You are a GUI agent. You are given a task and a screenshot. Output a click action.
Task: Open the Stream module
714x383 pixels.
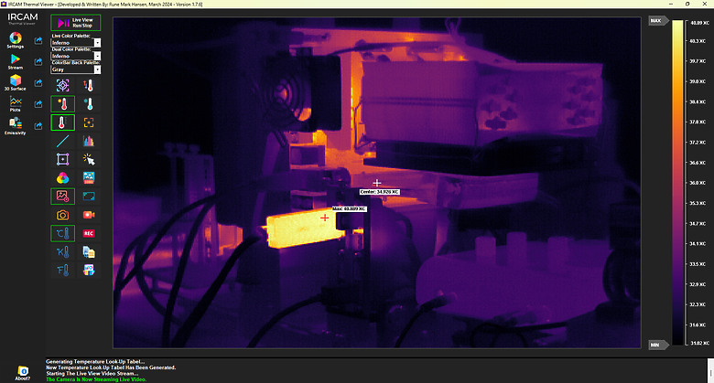click(15, 61)
